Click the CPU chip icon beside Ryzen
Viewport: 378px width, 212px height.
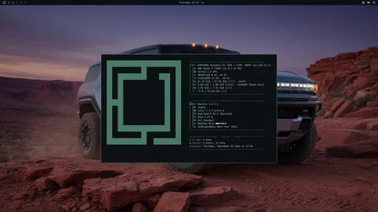(x=194, y=68)
